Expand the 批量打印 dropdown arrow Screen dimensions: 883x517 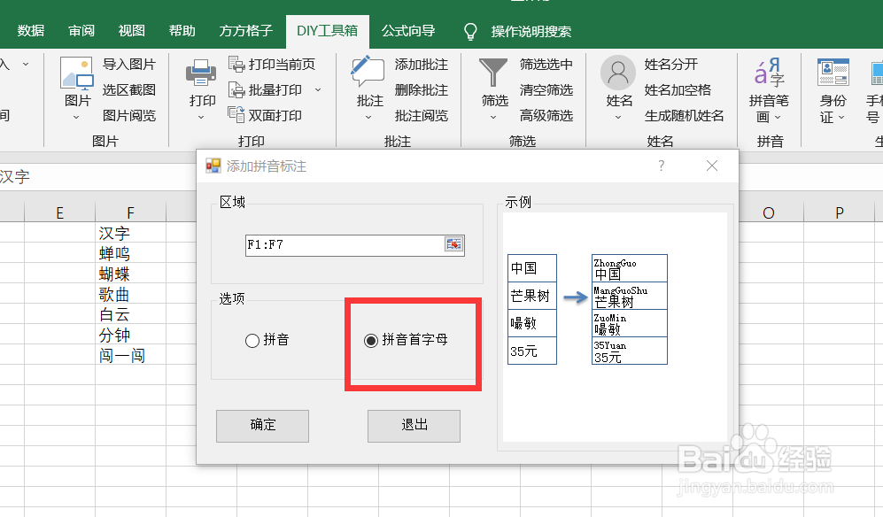click(x=316, y=90)
